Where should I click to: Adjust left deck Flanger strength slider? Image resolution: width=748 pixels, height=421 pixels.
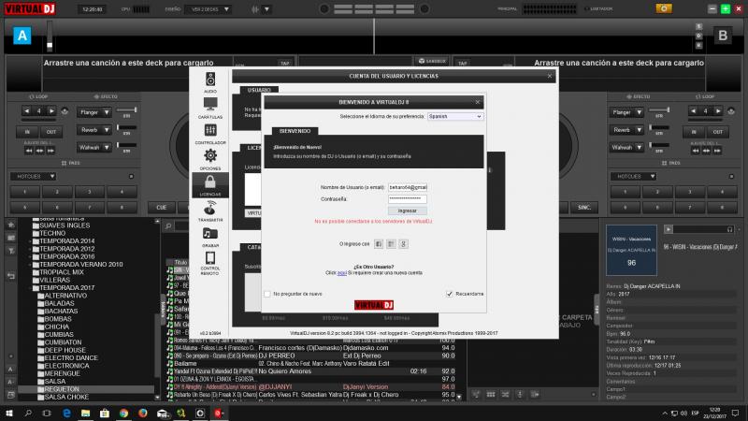[127, 110]
